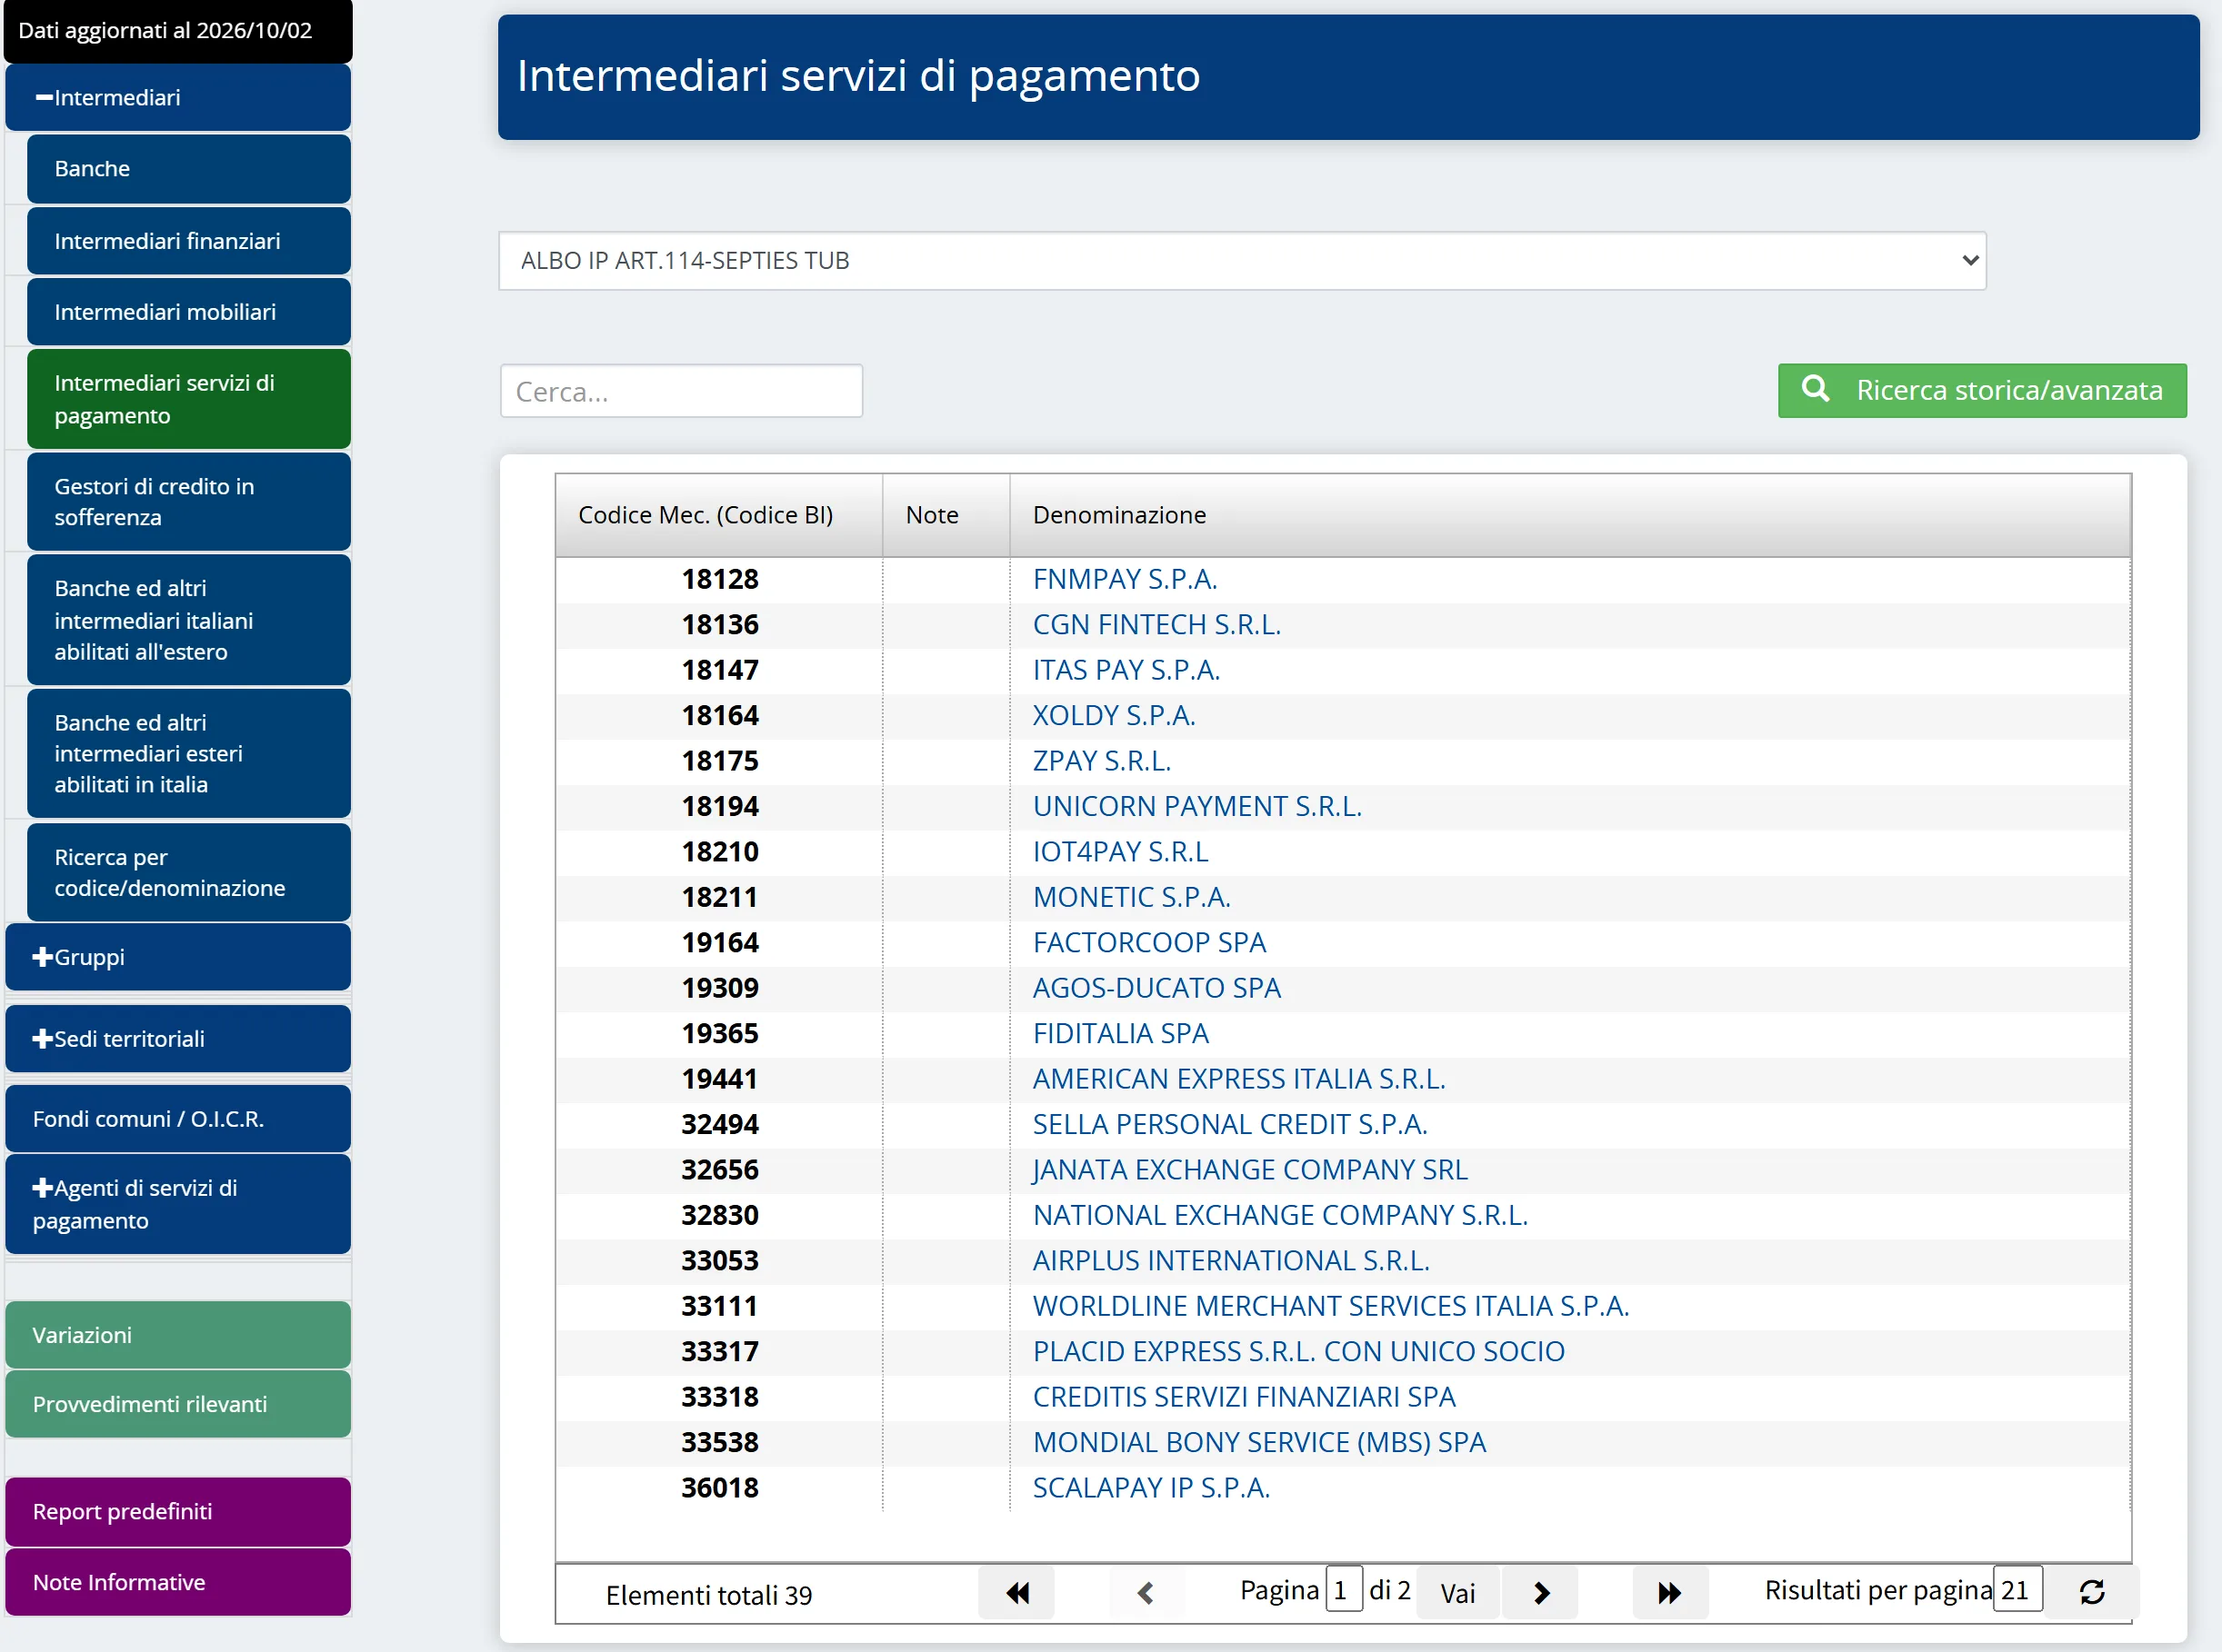Click the Cerca search field

point(681,391)
